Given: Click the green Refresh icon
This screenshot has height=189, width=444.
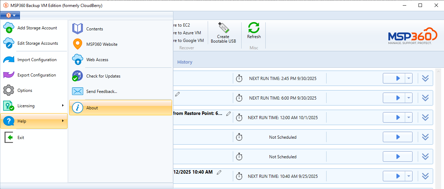Looking at the screenshot, I should pos(254,28).
